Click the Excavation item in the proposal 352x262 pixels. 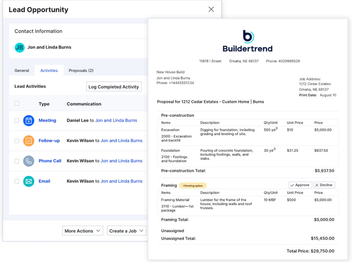(170, 130)
